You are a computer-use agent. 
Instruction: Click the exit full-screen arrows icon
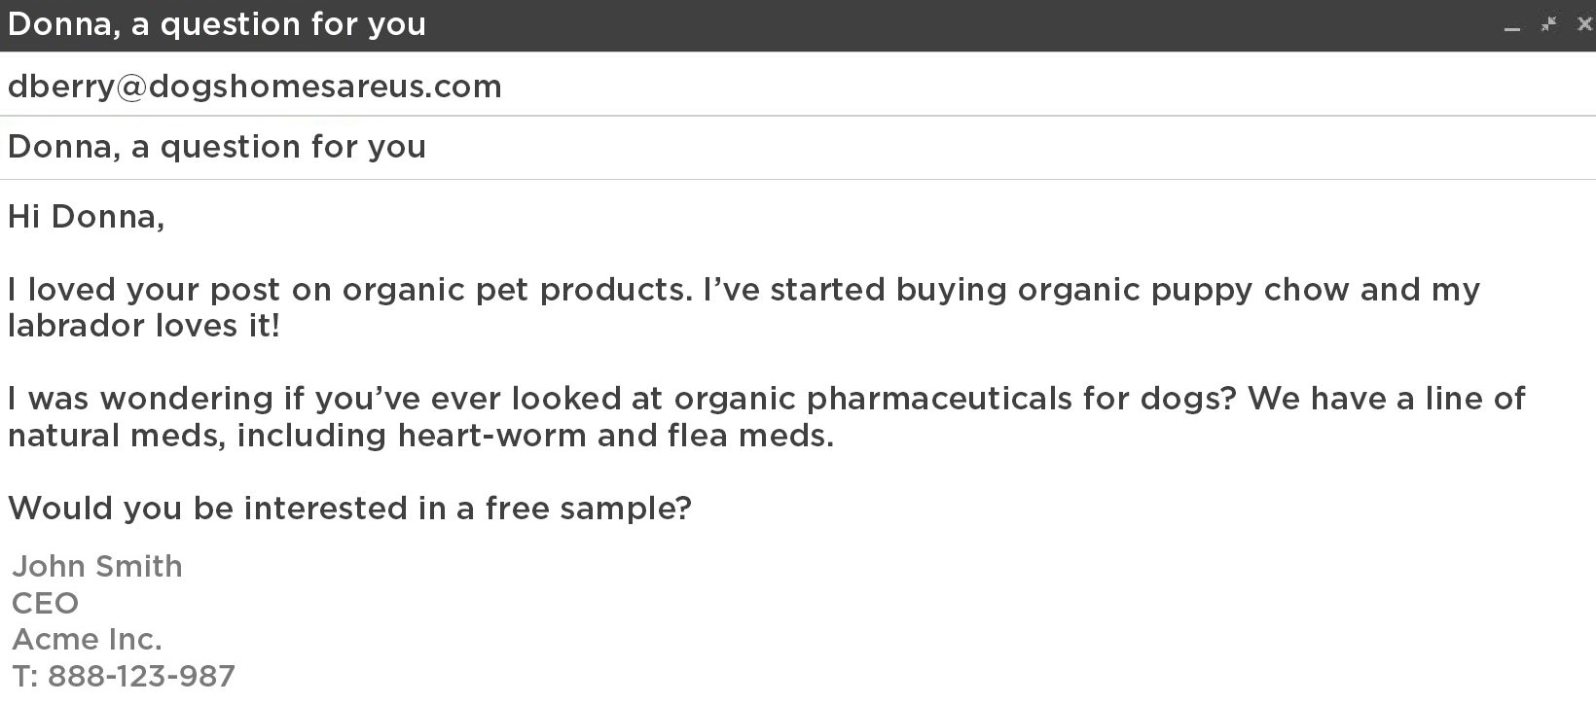tap(1548, 24)
